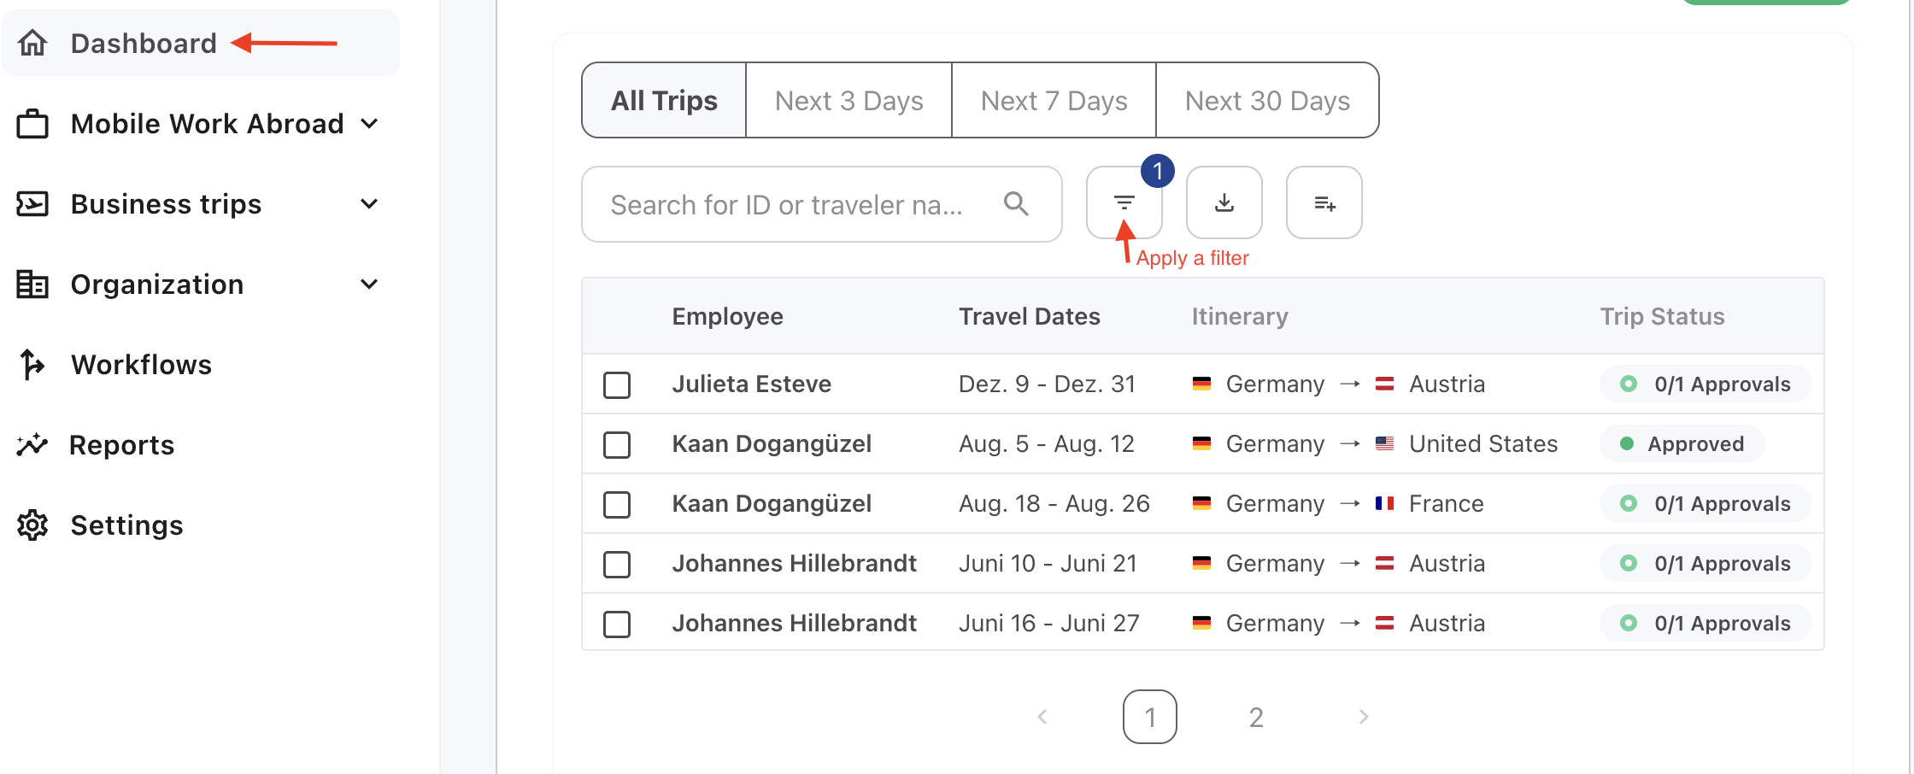Select the Next 30 Days tab

point(1267,101)
